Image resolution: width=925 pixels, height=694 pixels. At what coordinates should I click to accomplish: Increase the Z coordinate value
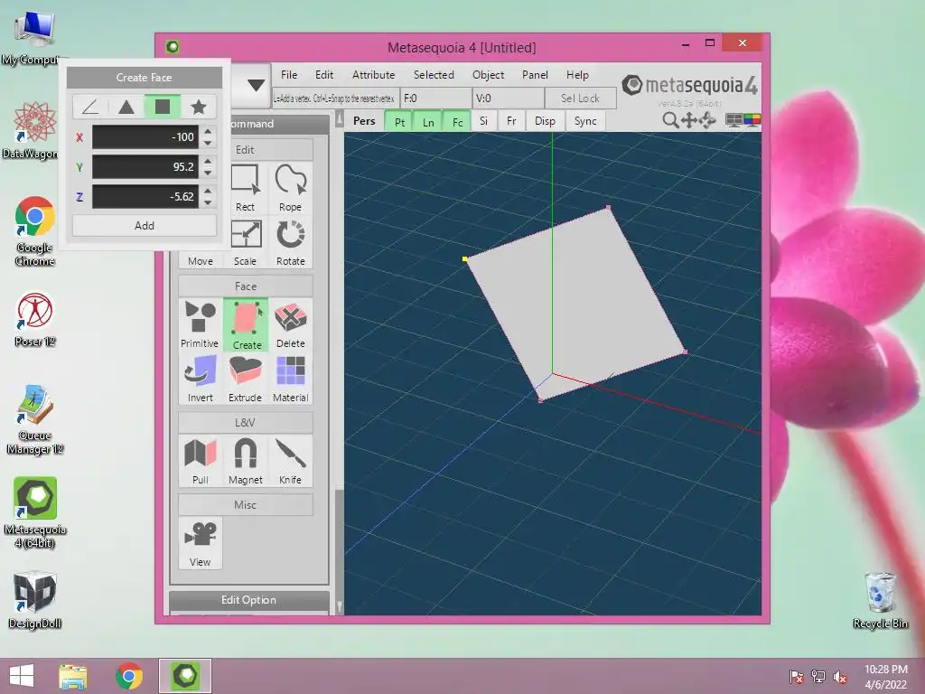pyautogui.click(x=208, y=191)
